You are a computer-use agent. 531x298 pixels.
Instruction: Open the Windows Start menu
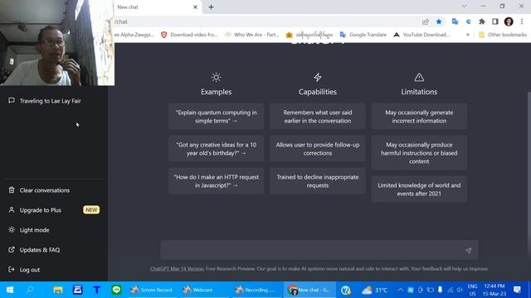(x=10, y=290)
